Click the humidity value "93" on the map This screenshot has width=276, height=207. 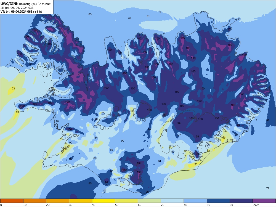tap(71, 159)
